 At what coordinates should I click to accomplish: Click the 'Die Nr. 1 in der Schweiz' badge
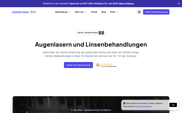pos(91,33)
